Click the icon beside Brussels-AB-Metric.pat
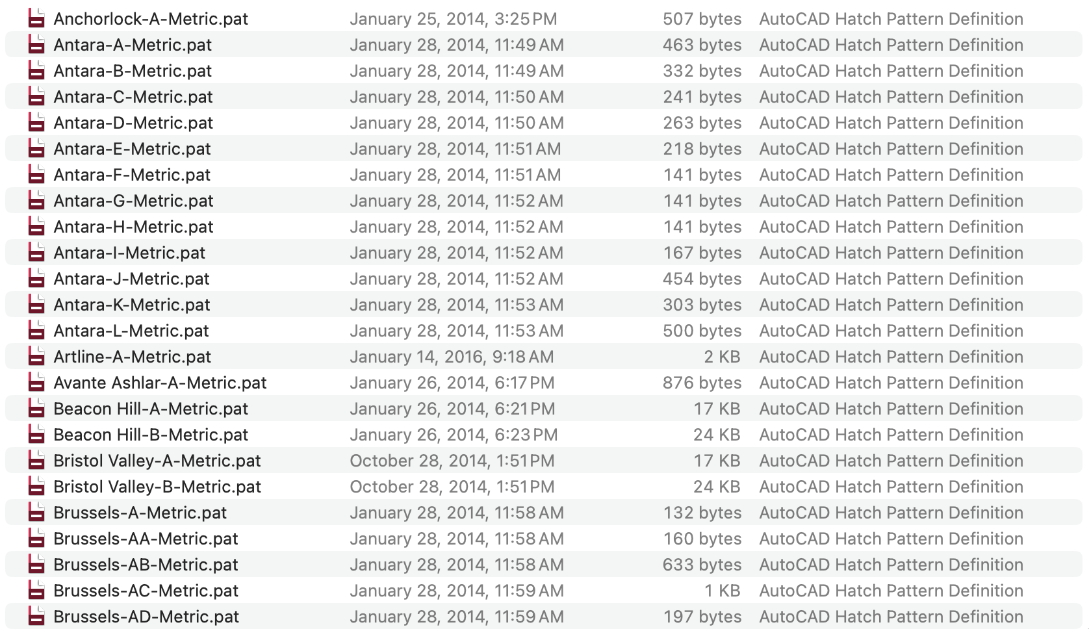Image resolution: width=1089 pixels, height=629 pixels. 37,564
